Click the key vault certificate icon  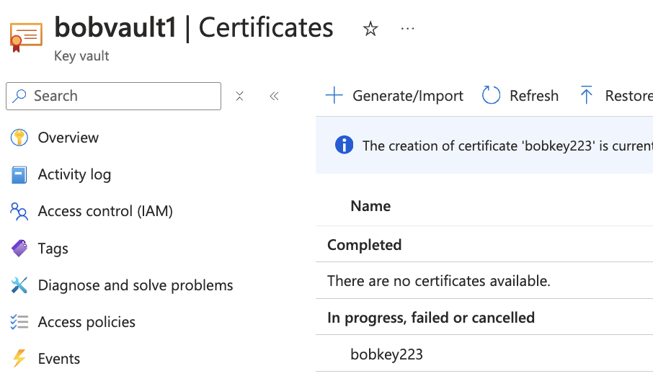click(26, 37)
